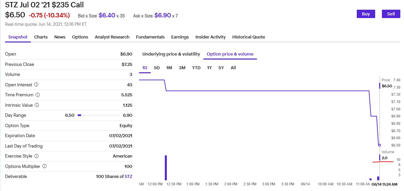Click the -0.75 (-10.34%) change value
The height and width of the screenshot is (191, 404).
pos(49,15)
